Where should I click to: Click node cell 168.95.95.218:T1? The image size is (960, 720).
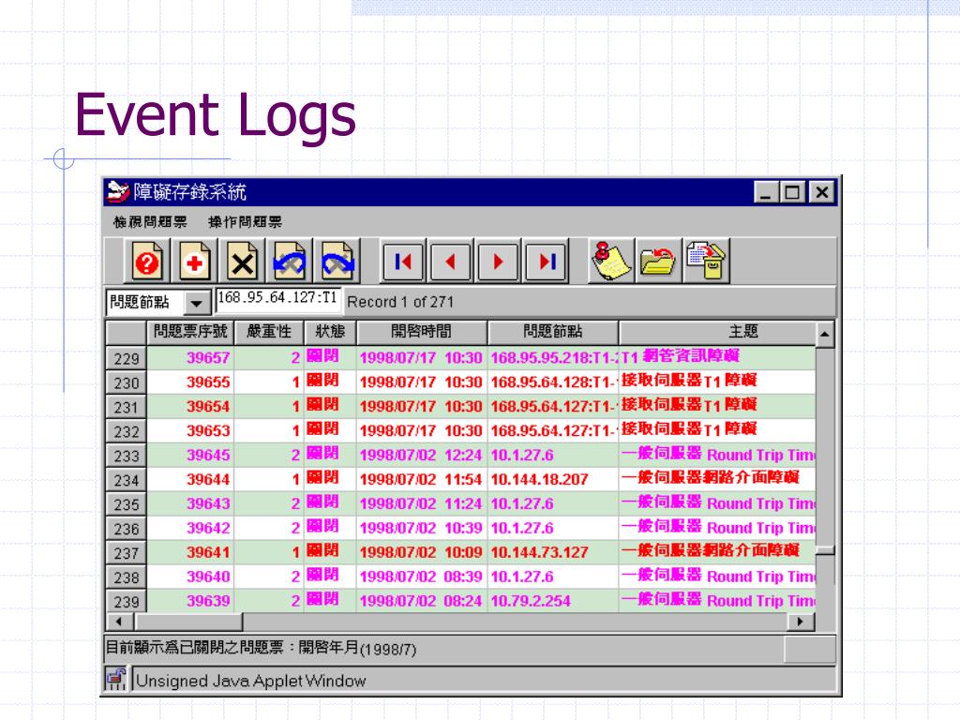pyautogui.click(x=553, y=358)
